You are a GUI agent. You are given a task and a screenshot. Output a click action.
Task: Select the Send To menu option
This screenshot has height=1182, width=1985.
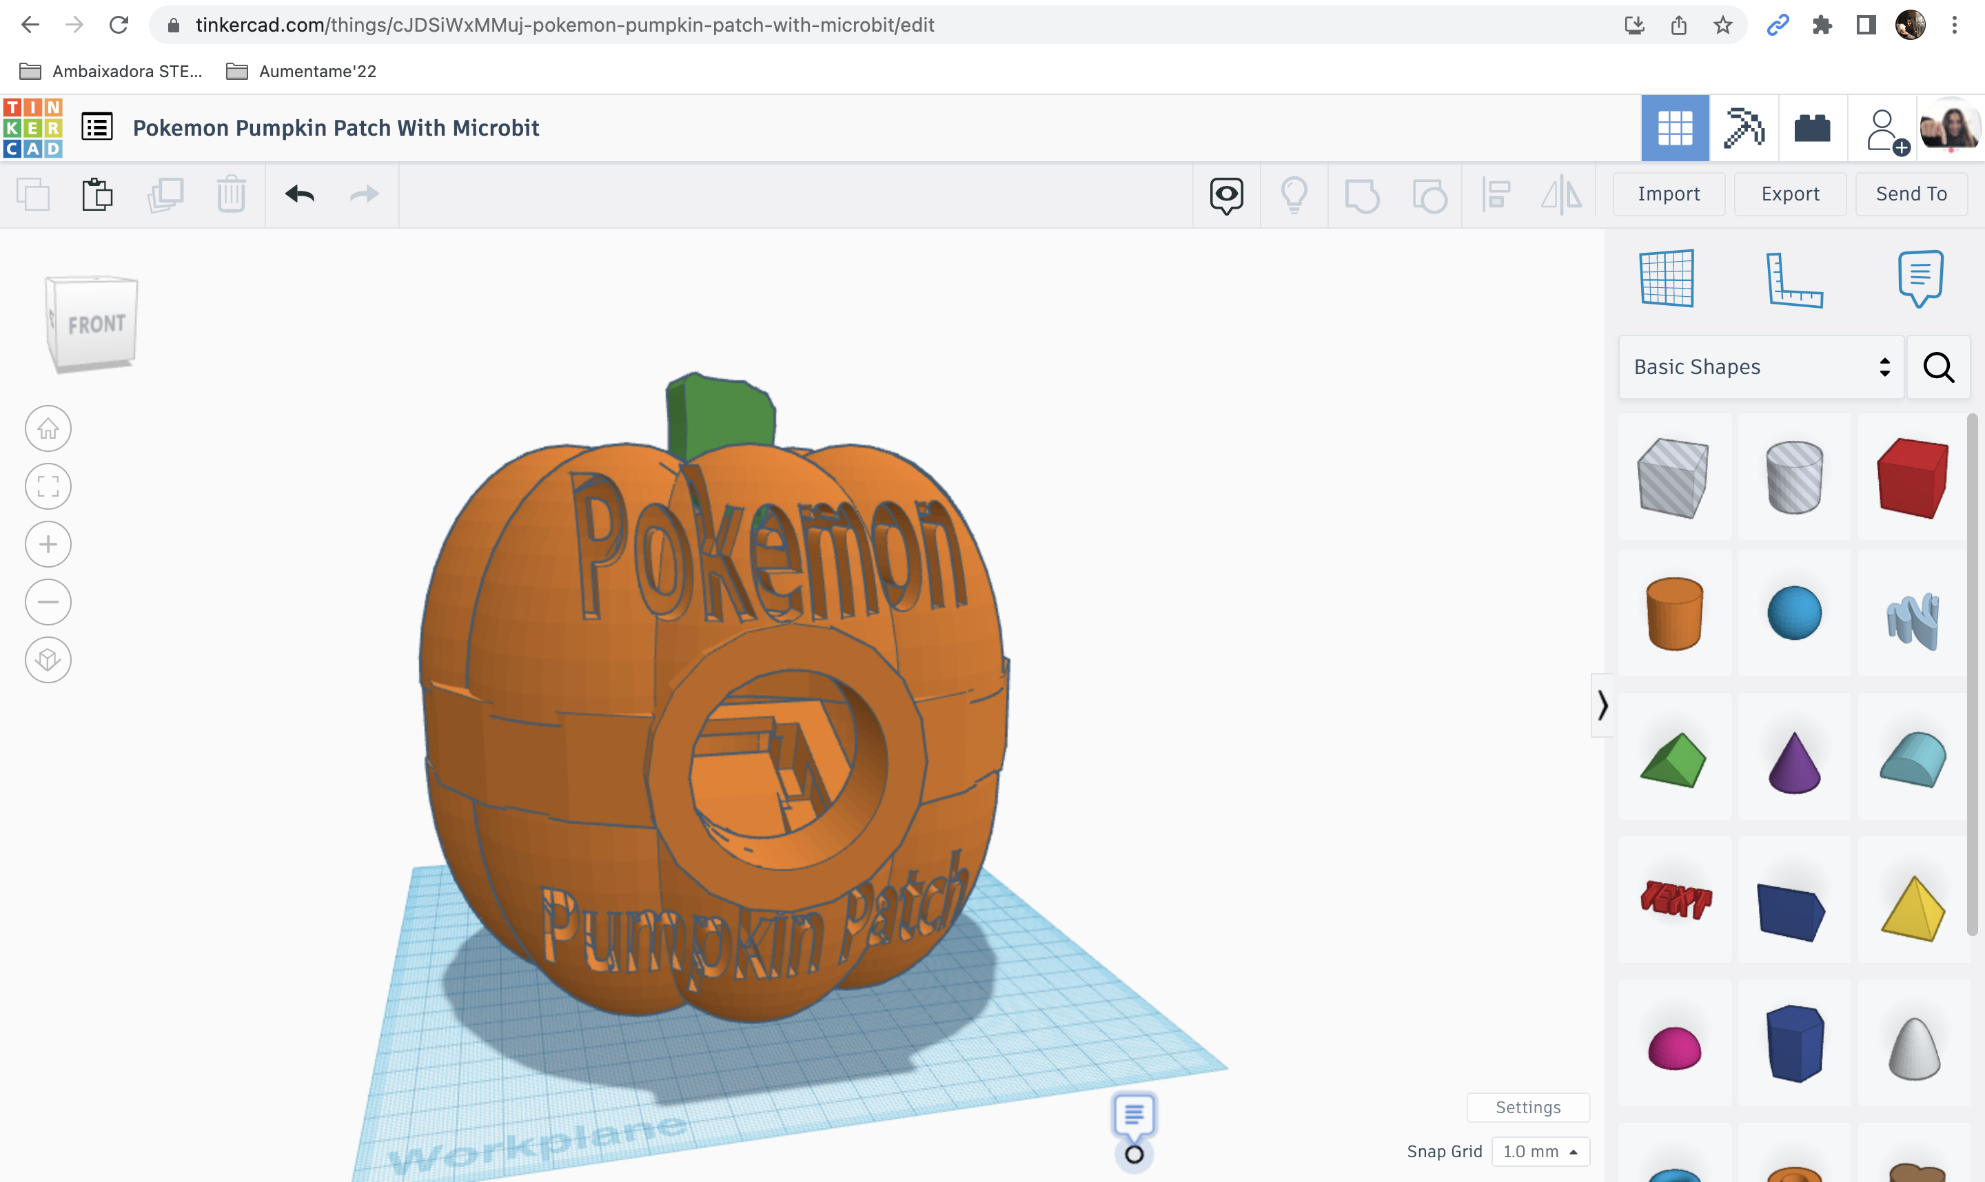point(1912,194)
